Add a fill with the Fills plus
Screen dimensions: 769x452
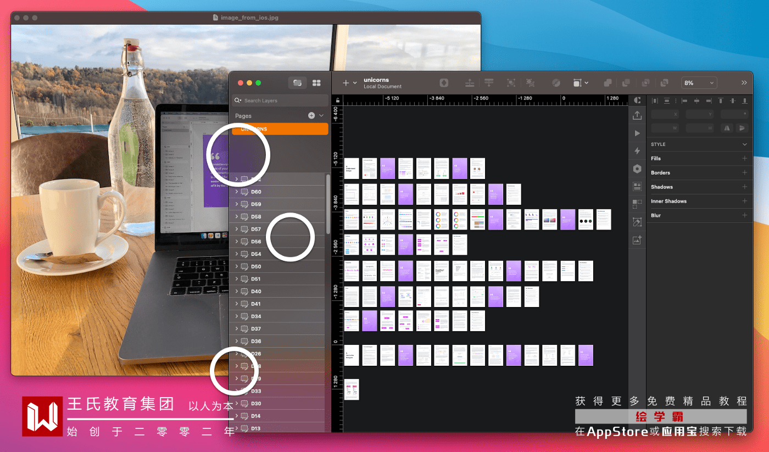[745, 158]
